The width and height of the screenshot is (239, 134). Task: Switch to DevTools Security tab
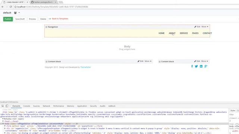[93, 106]
